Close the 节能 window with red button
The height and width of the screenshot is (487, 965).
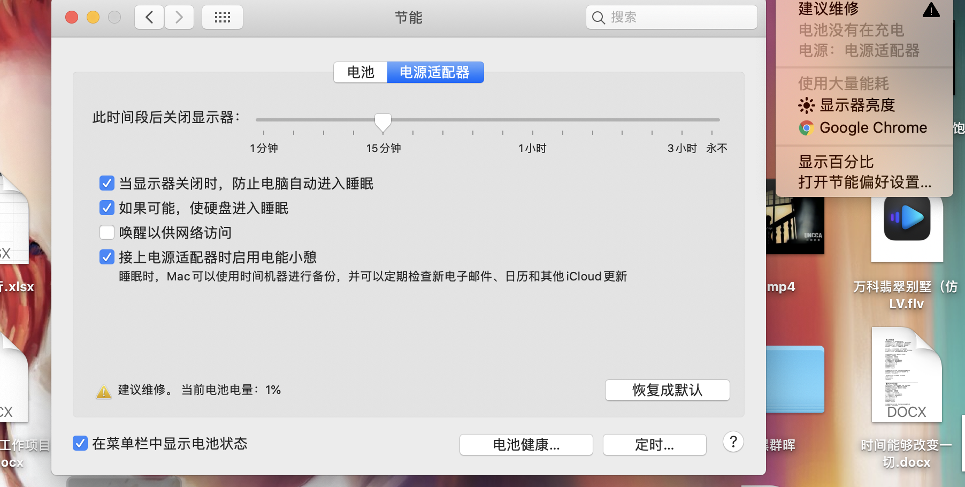(72, 17)
